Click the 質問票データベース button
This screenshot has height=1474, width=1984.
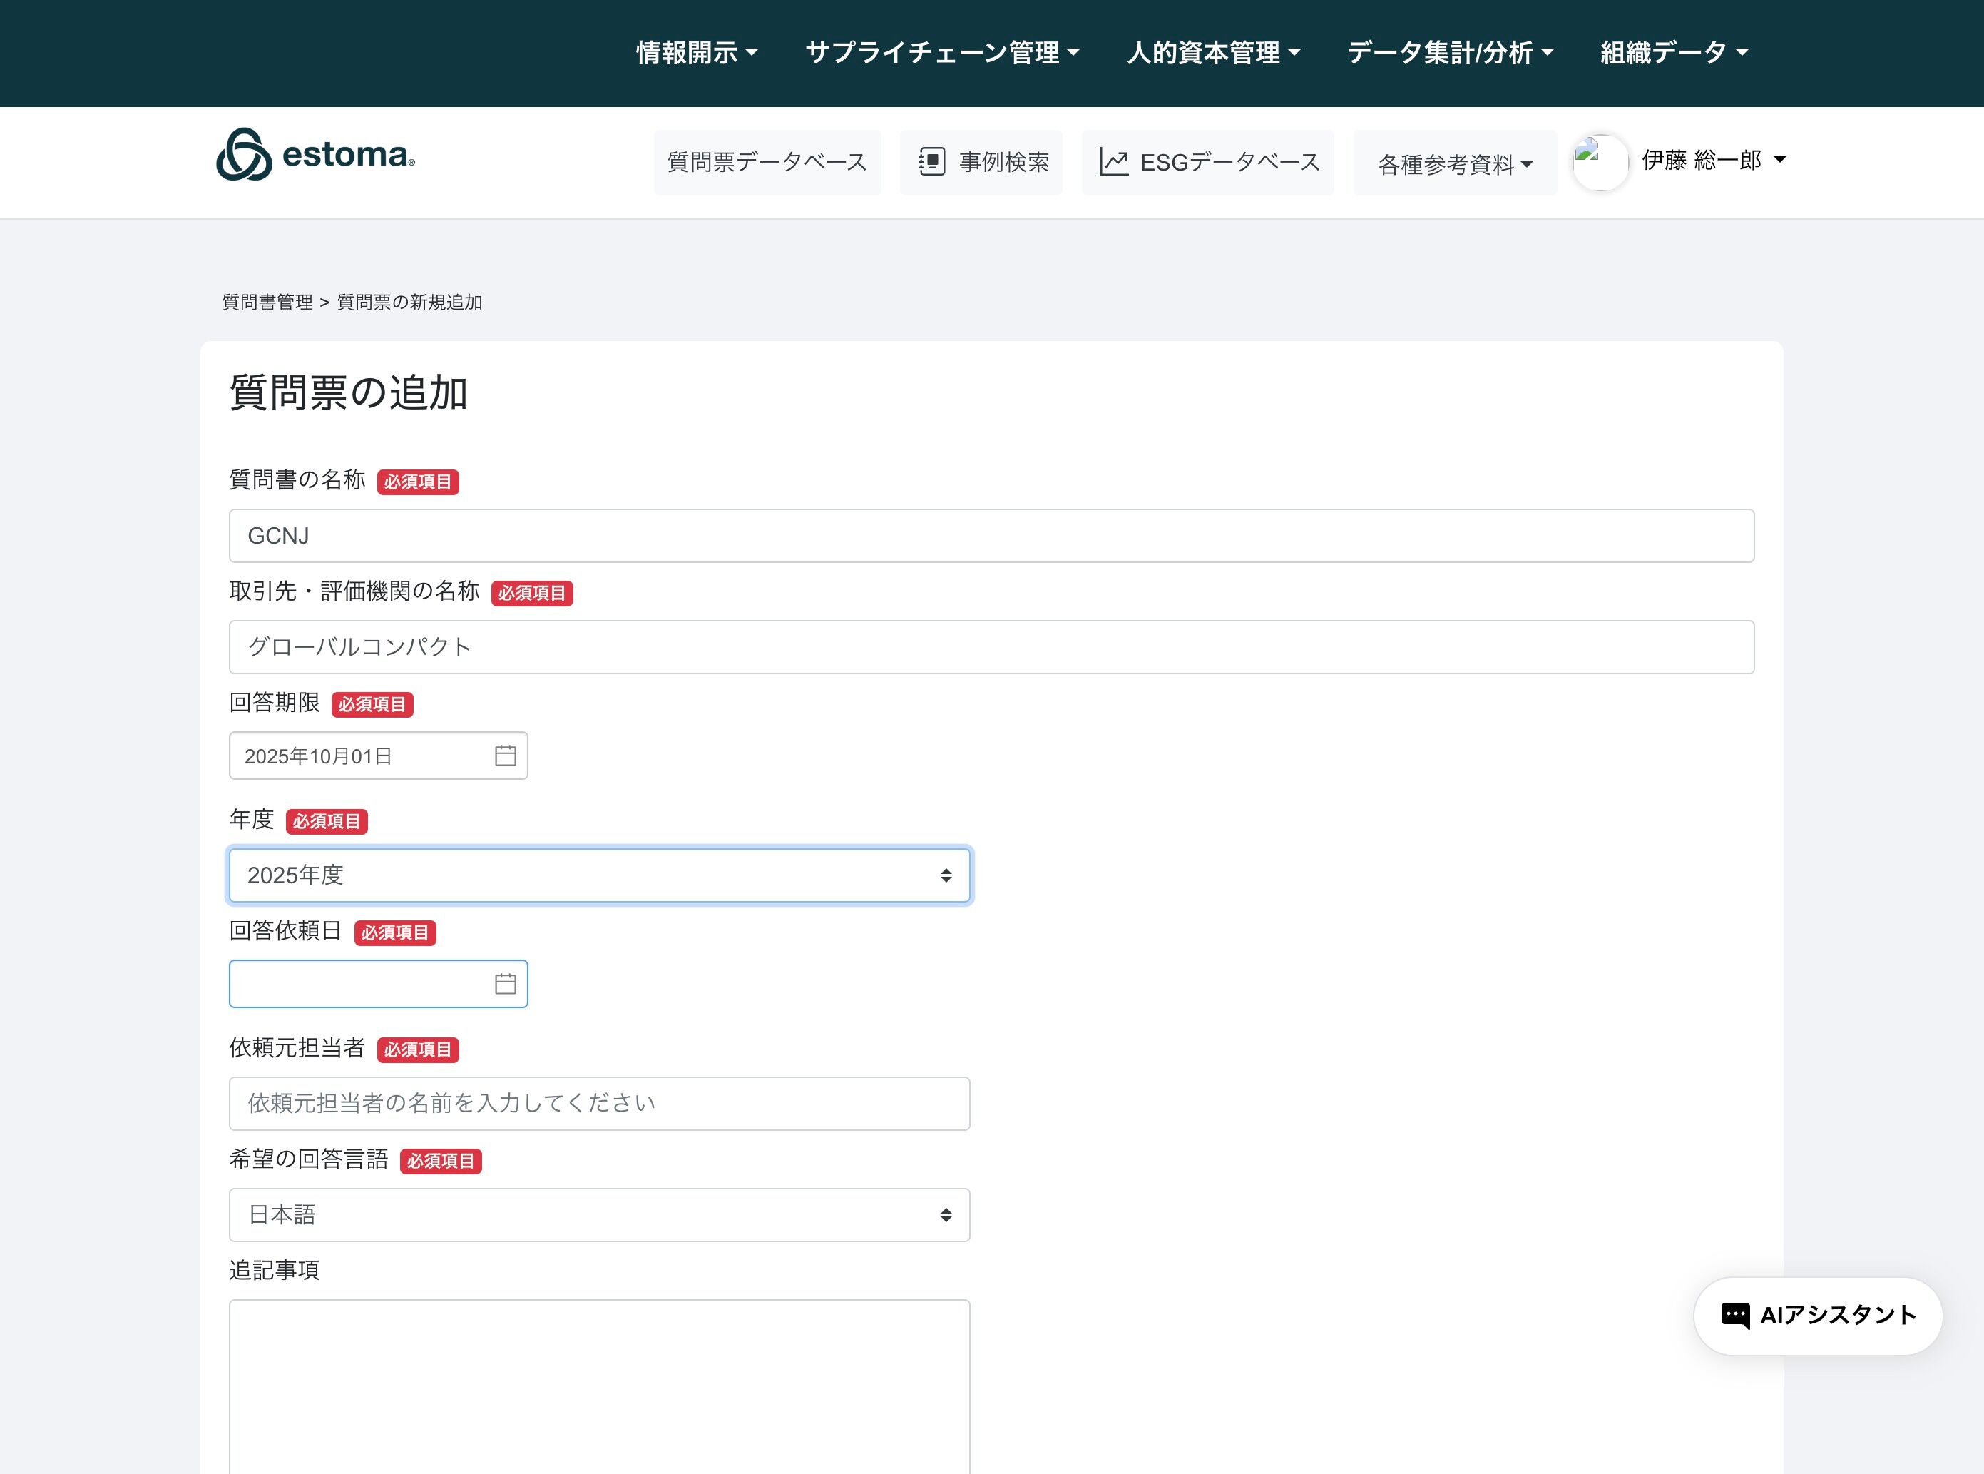coord(767,163)
